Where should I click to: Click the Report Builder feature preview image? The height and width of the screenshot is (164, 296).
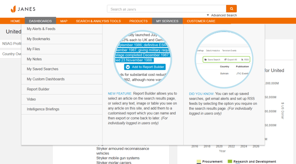pyautogui.click(x=143, y=59)
